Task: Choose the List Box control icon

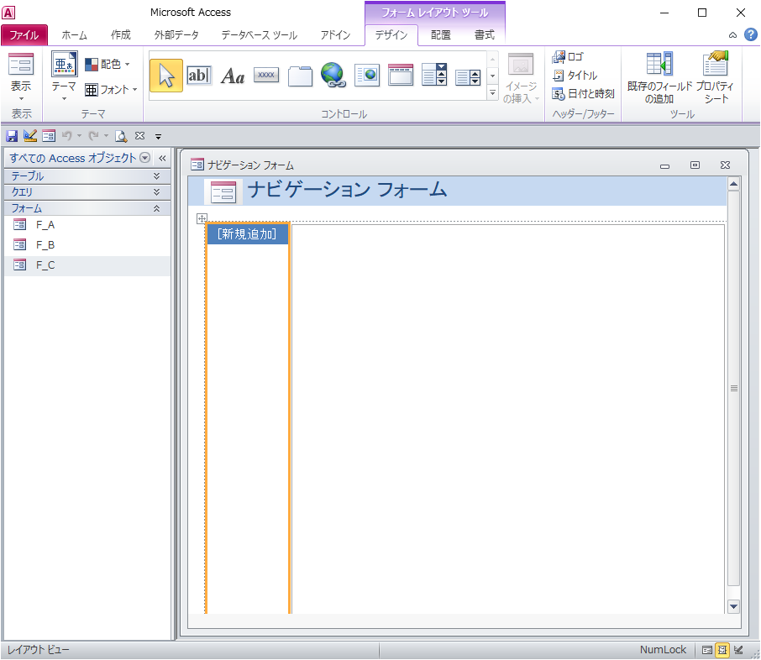Action: click(x=468, y=76)
